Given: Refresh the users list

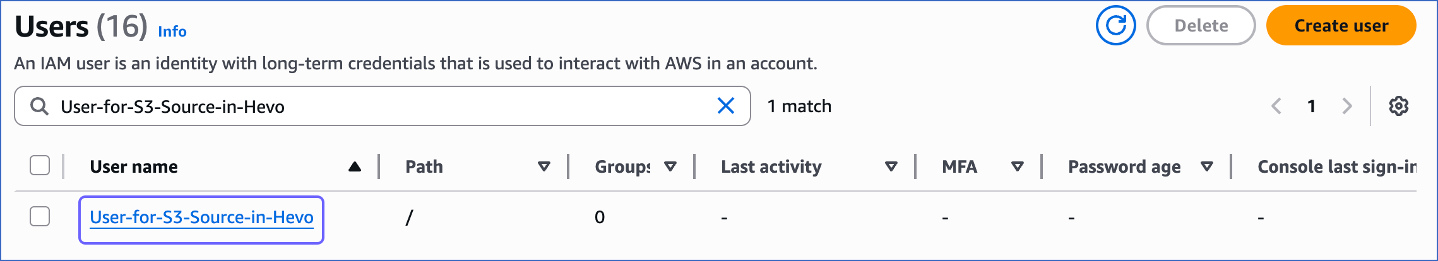Looking at the screenshot, I should pos(1115,26).
